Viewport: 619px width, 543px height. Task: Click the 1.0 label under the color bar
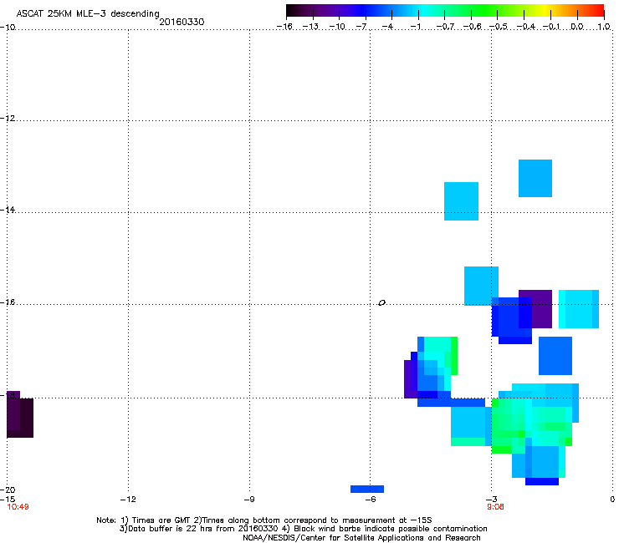pos(604,27)
